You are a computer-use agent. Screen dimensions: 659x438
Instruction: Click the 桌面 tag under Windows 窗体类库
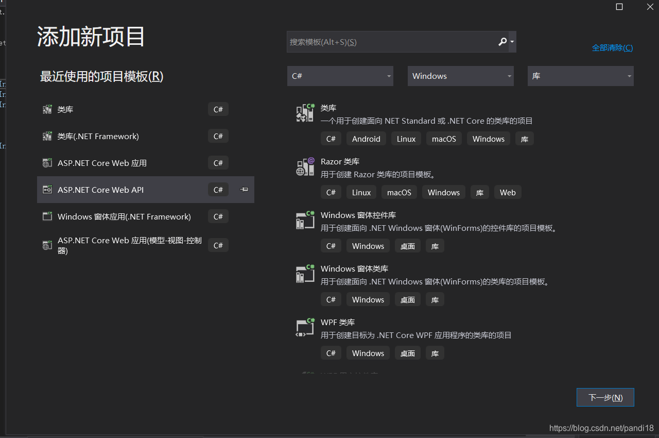(x=408, y=299)
